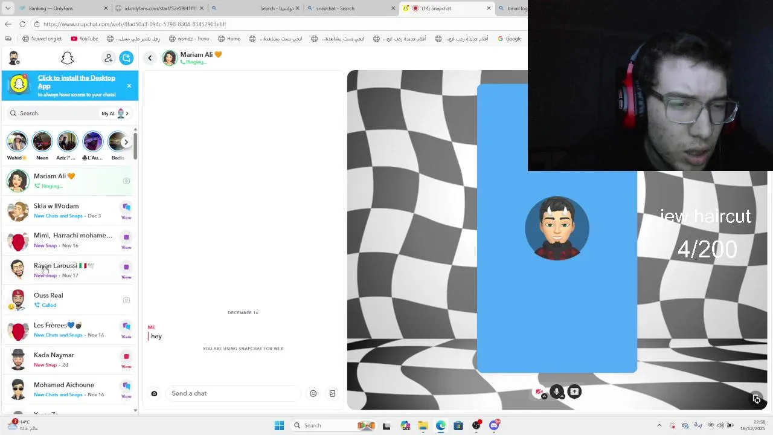Screen dimensions: 773x435
Task: Dismiss the Desktop App install banner
Action: point(129,86)
